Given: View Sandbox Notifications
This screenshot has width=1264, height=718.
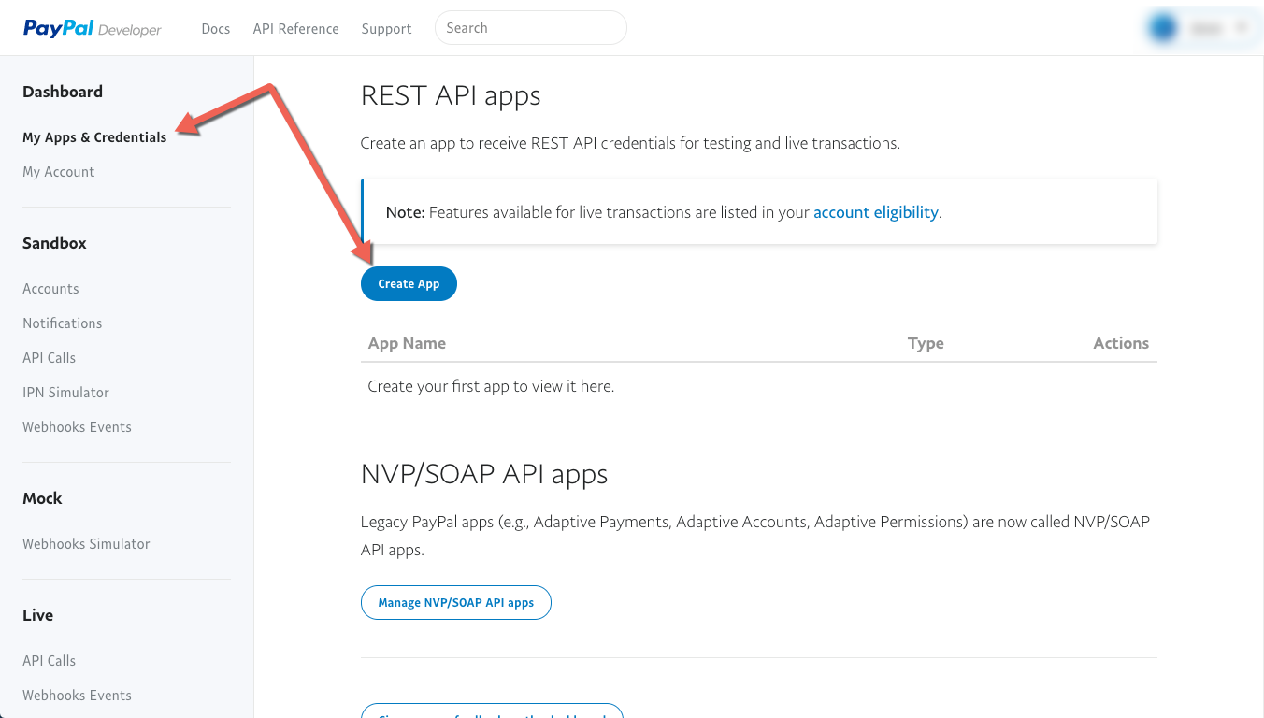Looking at the screenshot, I should 62,323.
